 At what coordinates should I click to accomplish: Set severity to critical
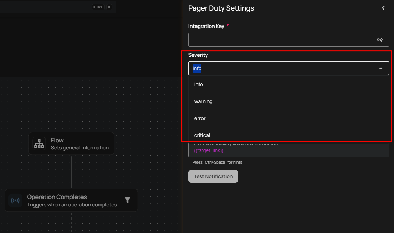202,135
